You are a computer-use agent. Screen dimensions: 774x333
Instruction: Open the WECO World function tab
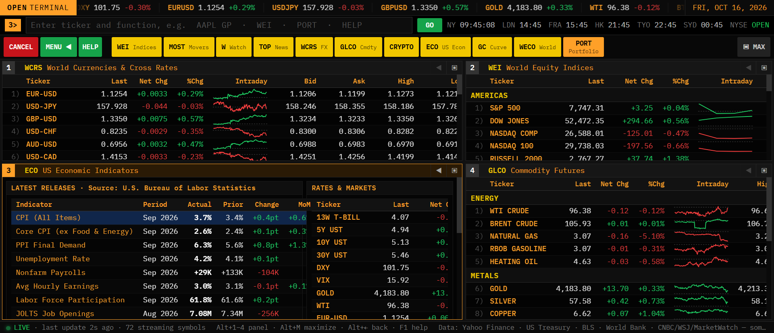(538, 47)
